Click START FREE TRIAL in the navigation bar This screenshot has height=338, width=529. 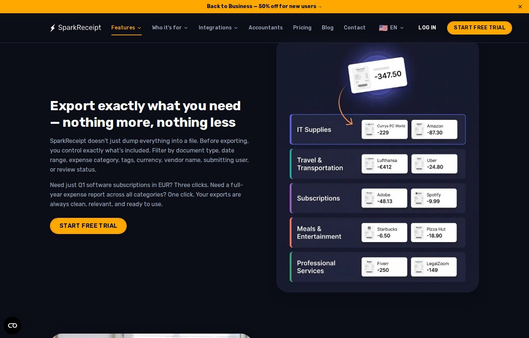click(x=479, y=28)
